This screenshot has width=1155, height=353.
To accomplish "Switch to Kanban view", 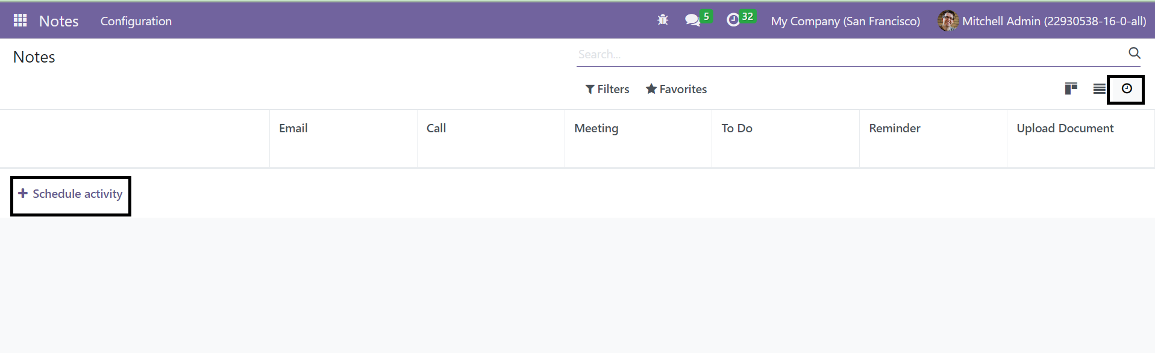I will coord(1071,89).
